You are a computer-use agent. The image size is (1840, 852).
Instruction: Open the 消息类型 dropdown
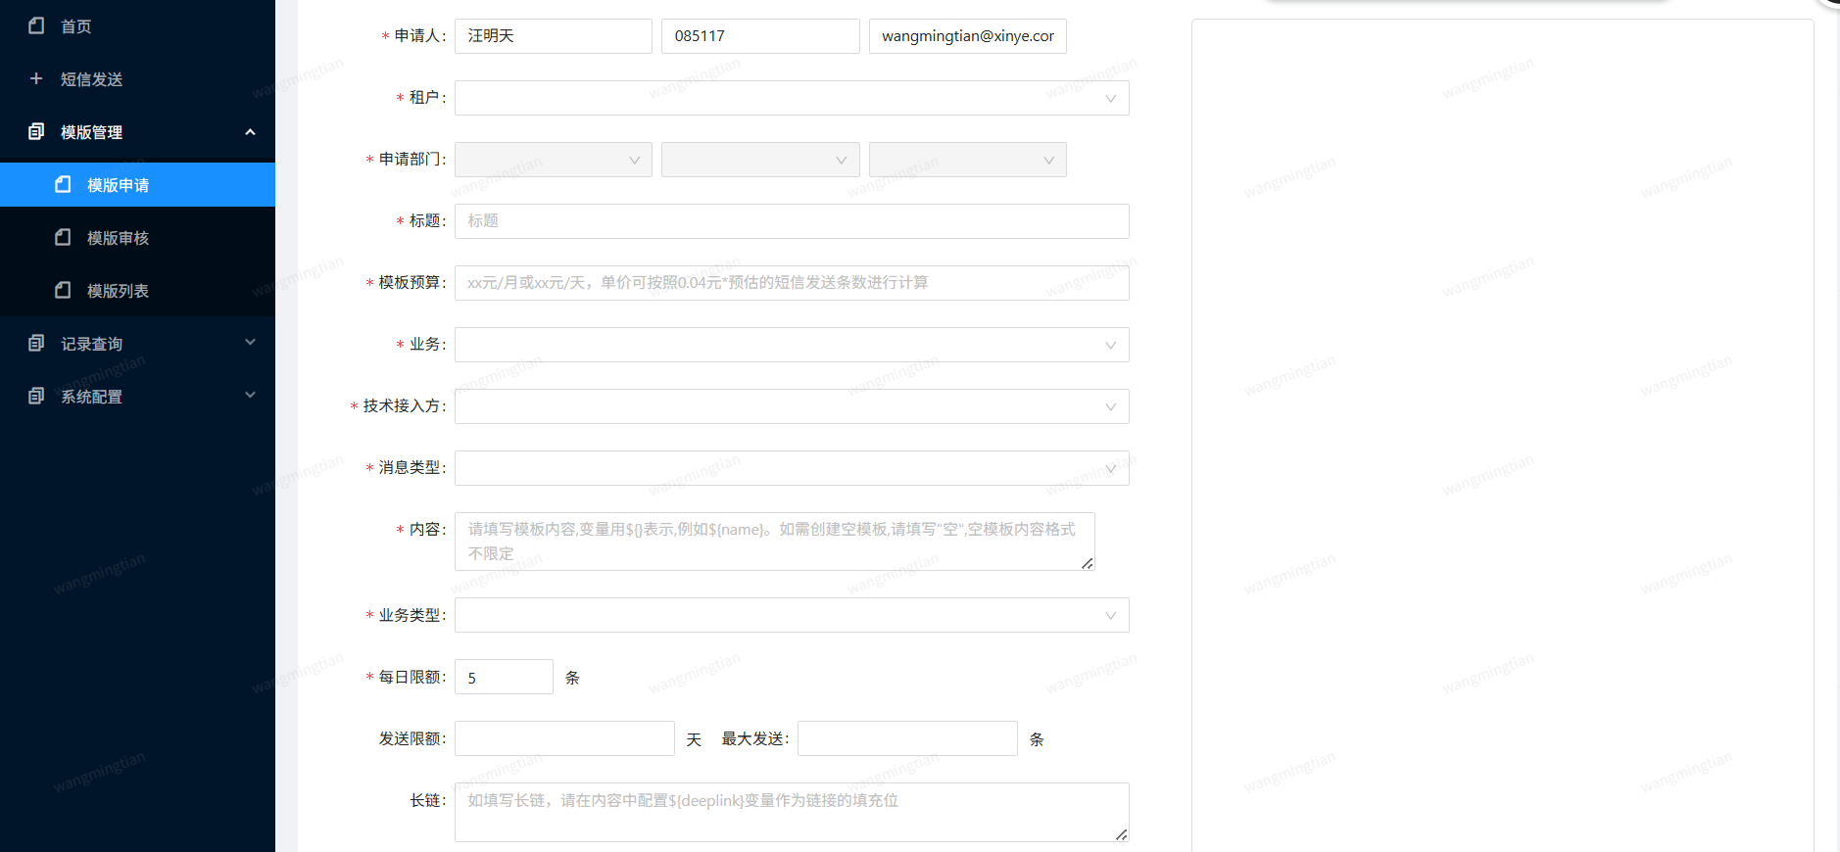pyautogui.click(x=792, y=468)
